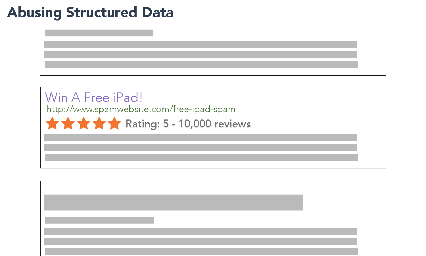Image resolution: width=426 pixels, height=256 pixels.
Task: Click the "Rating: 5" text
Action: tap(147, 124)
